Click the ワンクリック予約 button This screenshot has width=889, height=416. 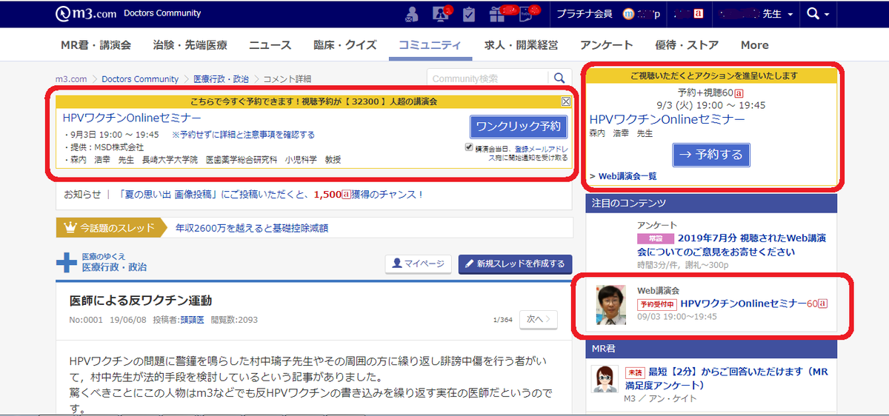(519, 126)
